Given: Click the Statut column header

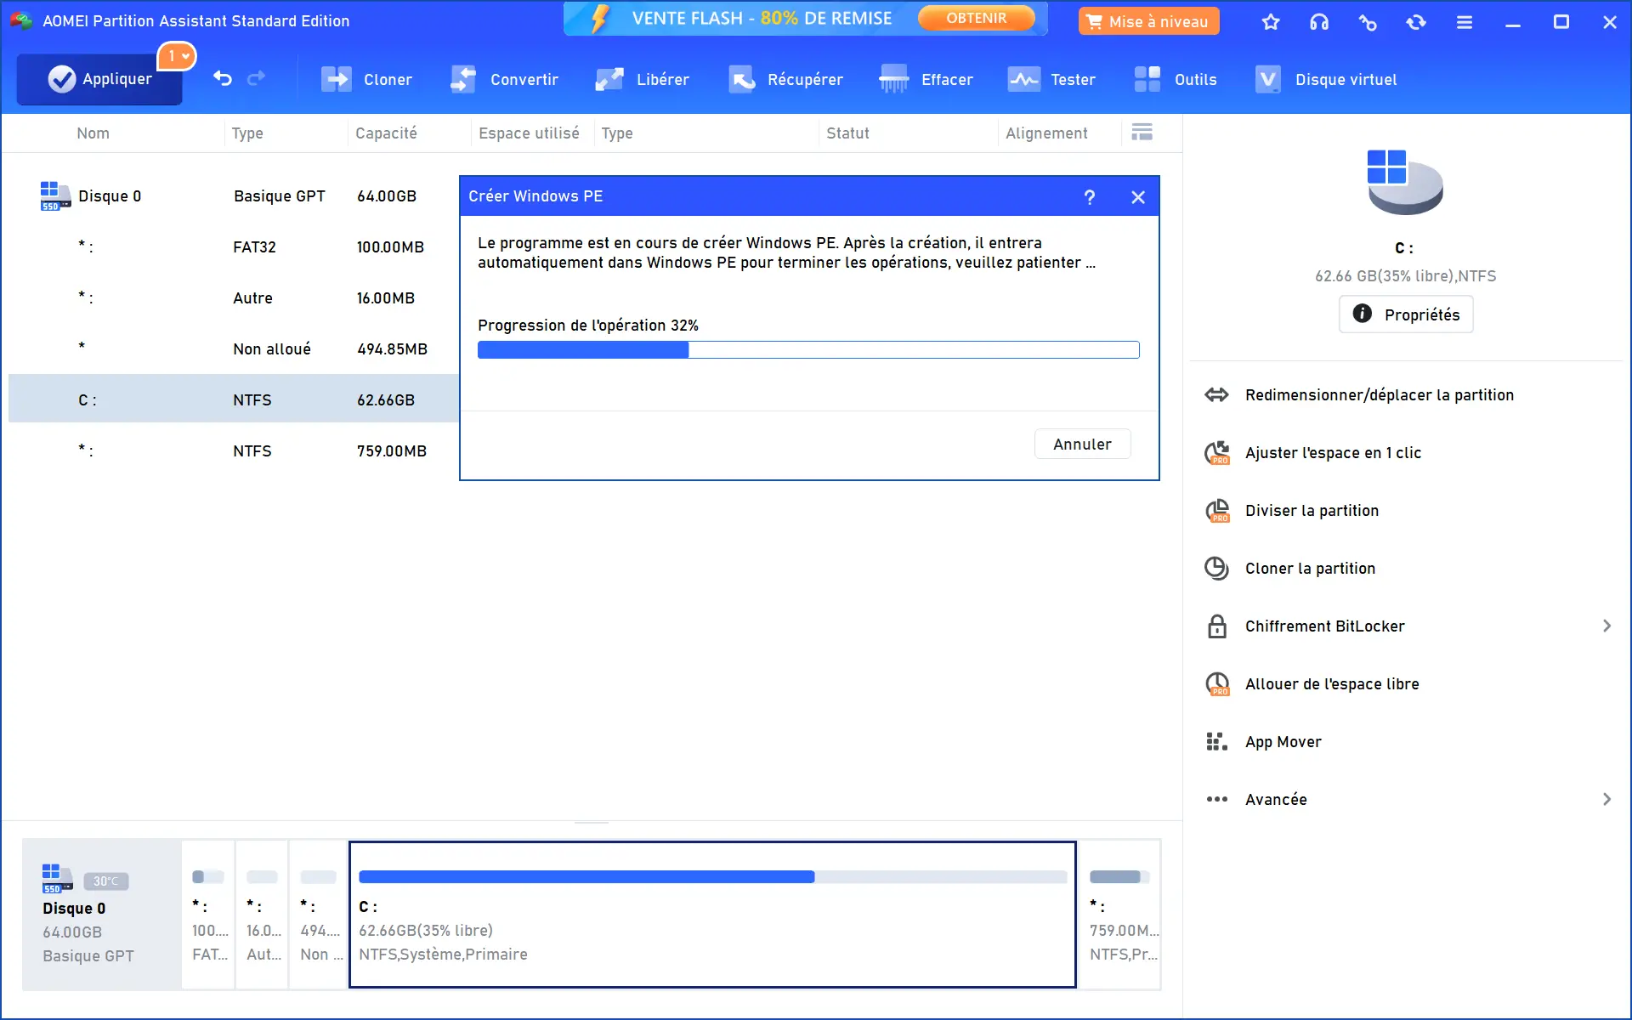Looking at the screenshot, I should click(x=847, y=133).
